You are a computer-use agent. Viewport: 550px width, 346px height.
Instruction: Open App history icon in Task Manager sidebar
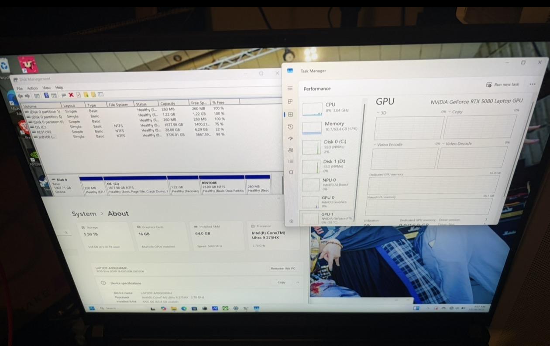click(x=291, y=126)
